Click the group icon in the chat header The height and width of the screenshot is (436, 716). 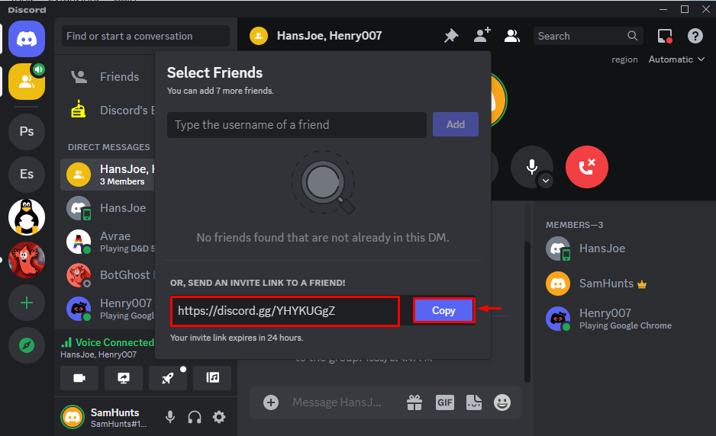(259, 36)
